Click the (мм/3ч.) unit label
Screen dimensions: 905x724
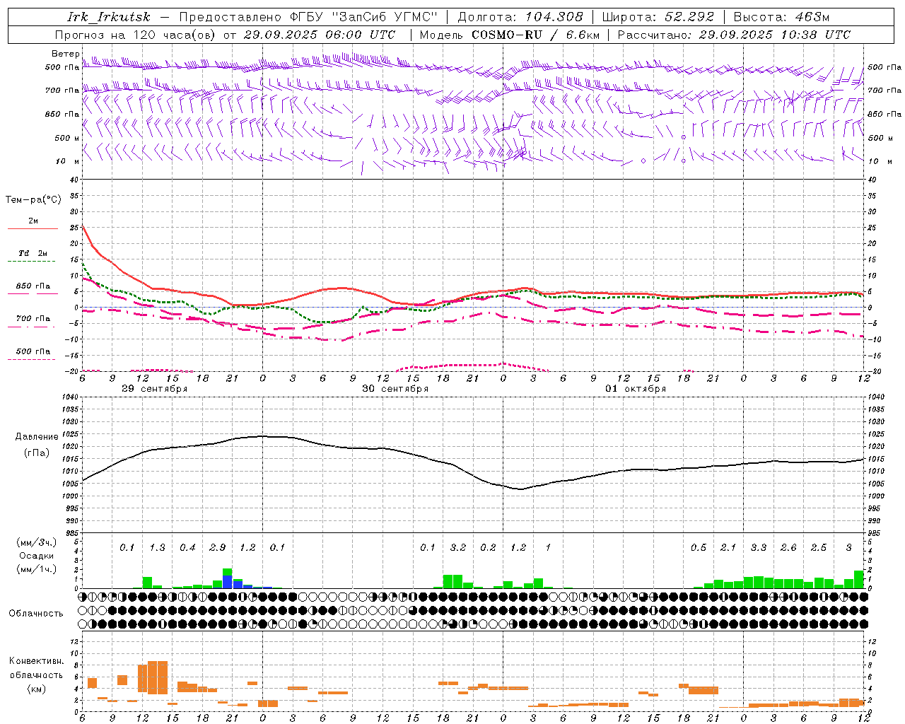click(36, 542)
